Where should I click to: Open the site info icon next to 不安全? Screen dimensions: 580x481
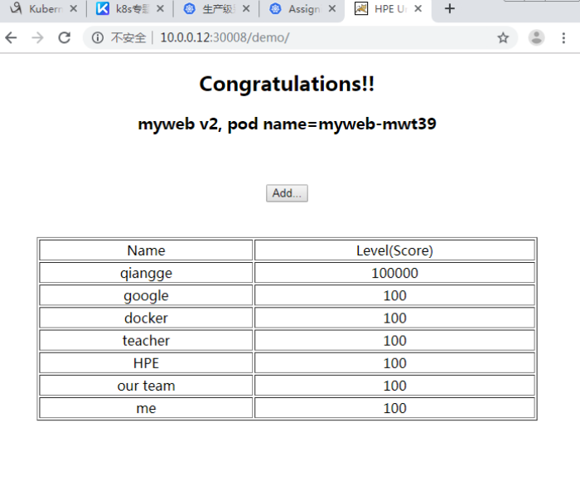pos(98,38)
